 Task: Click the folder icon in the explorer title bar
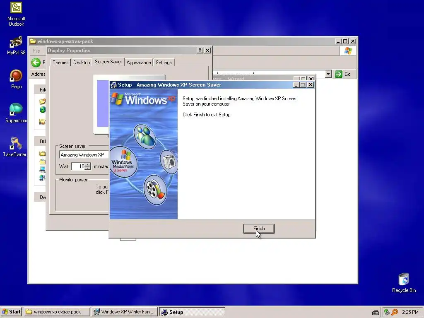pos(33,41)
